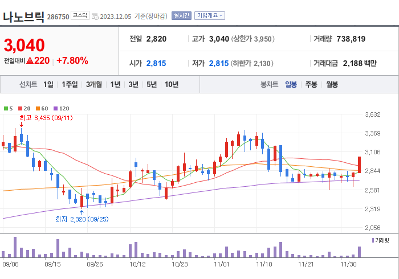This screenshot has height=279, width=399.
Task: Click the 시가 value 2,815
Action: coord(156,63)
